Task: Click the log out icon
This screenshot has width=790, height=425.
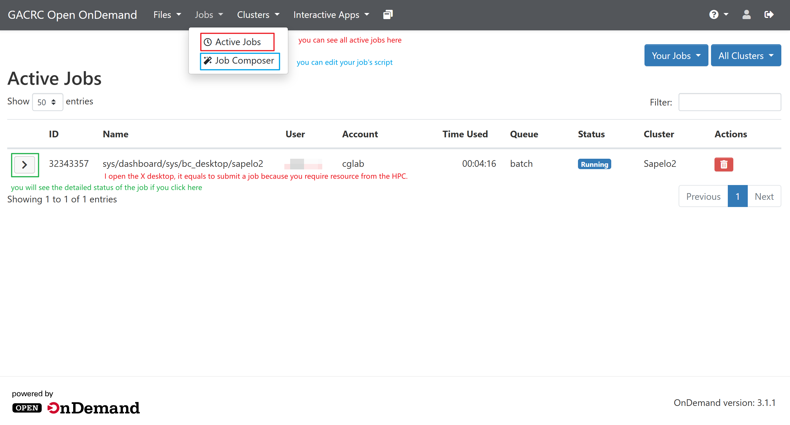Action: (769, 14)
